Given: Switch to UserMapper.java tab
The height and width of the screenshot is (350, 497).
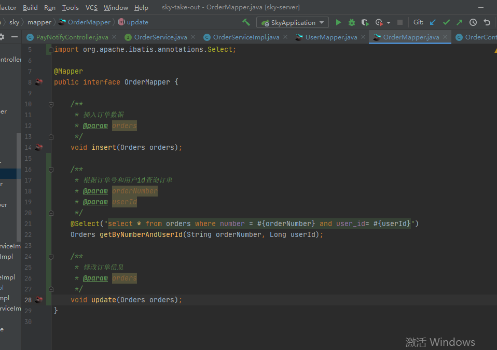Looking at the screenshot, I should click(331, 37).
